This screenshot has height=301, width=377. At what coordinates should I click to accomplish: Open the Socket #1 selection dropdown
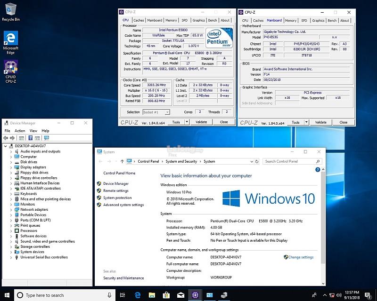pos(167,112)
